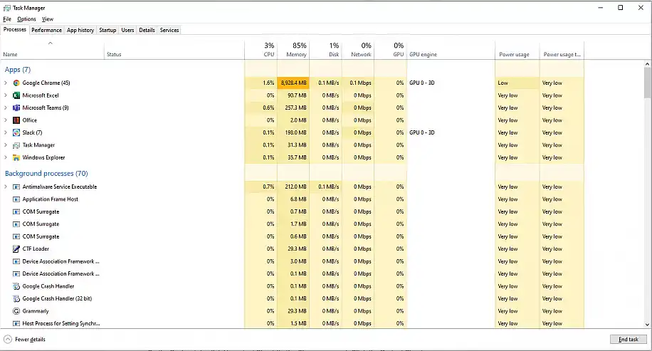The image size is (652, 351).
Task: Click the End task button
Action: click(x=629, y=340)
